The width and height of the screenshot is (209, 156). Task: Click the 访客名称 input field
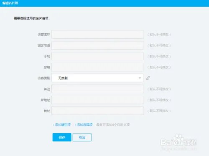(x=97, y=35)
